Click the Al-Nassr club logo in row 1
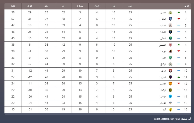 click(170, 13)
